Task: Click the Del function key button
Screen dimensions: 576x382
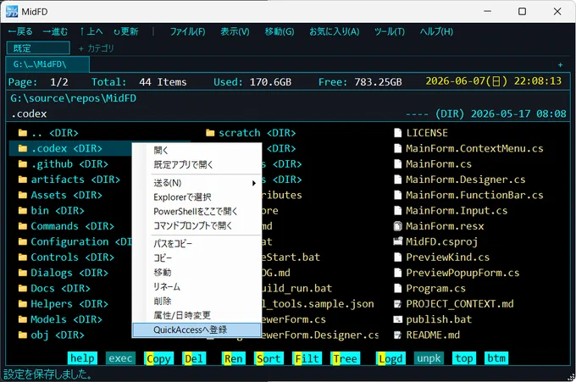Action: [194, 358]
